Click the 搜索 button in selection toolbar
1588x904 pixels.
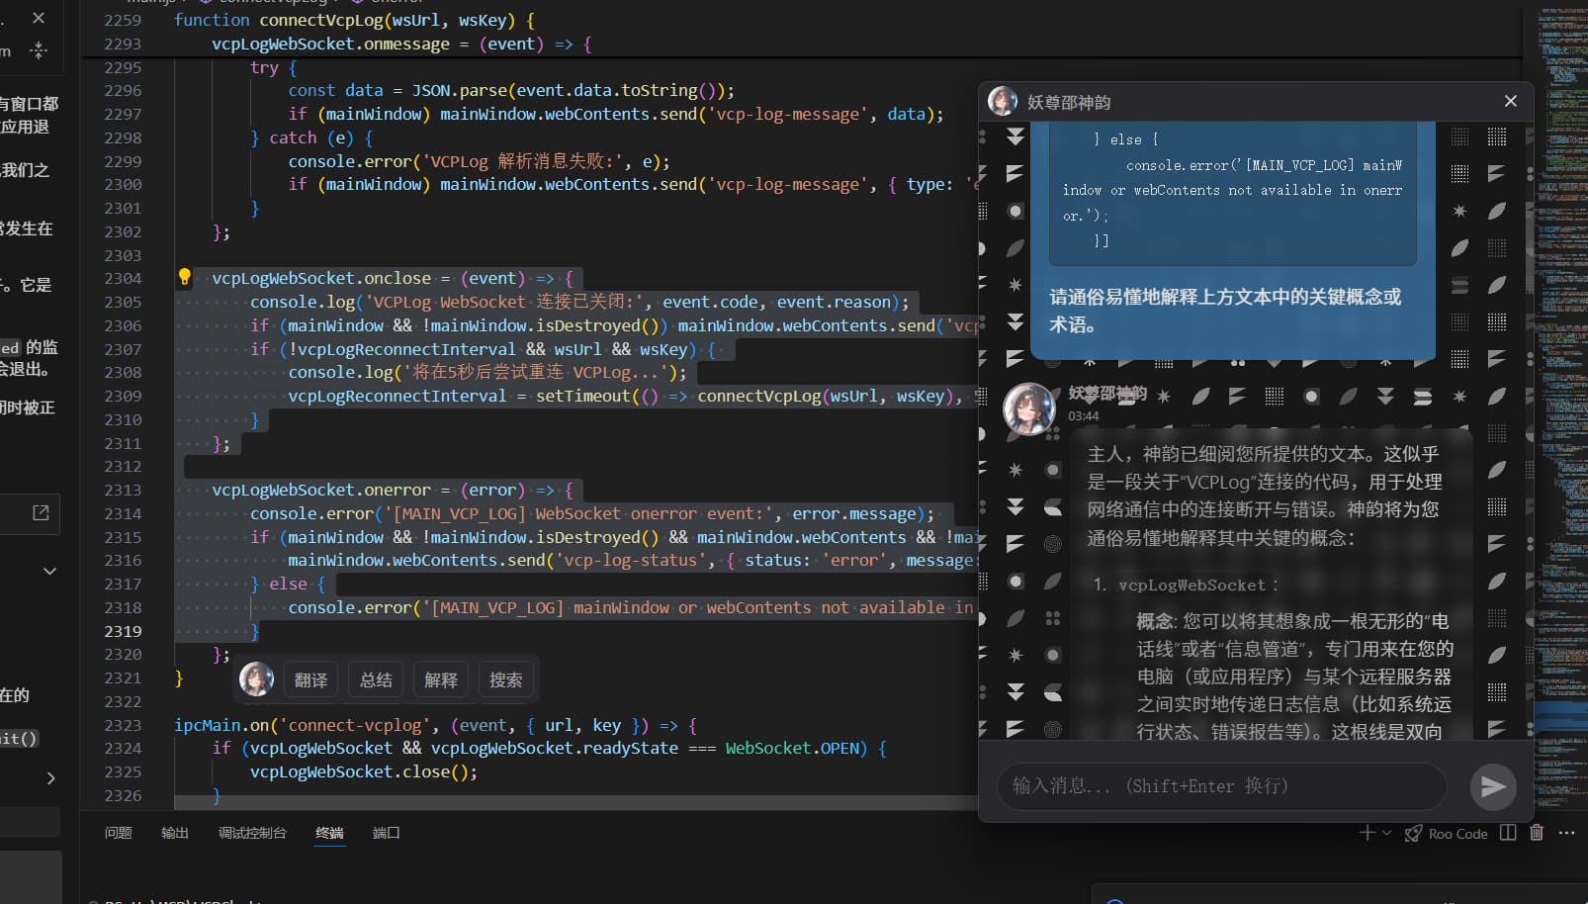[x=505, y=679]
